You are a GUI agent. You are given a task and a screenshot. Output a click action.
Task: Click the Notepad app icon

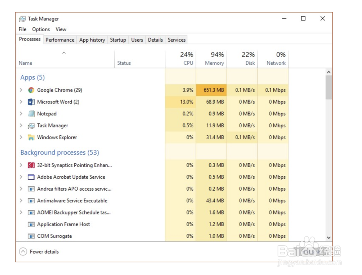[31, 114]
